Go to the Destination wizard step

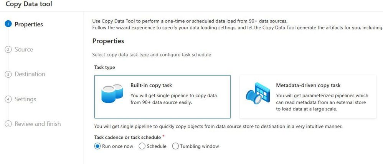[x=30, y=74]
